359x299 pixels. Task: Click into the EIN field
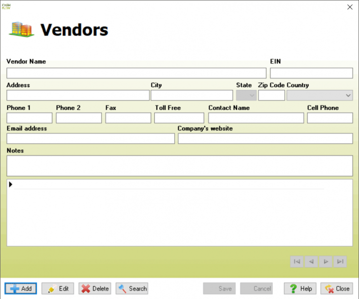pyautogui.click(x=311, y=73)
